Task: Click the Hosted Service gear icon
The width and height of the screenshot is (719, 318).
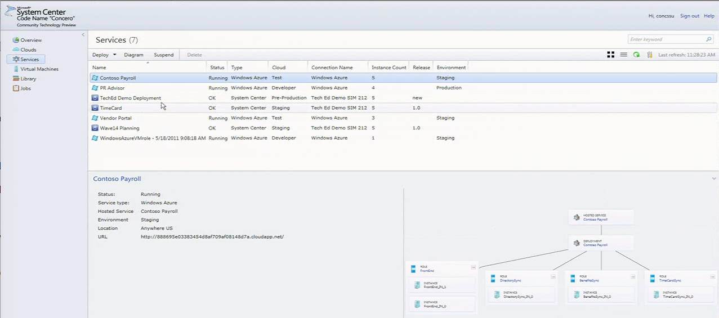Action: pos(577,217)
